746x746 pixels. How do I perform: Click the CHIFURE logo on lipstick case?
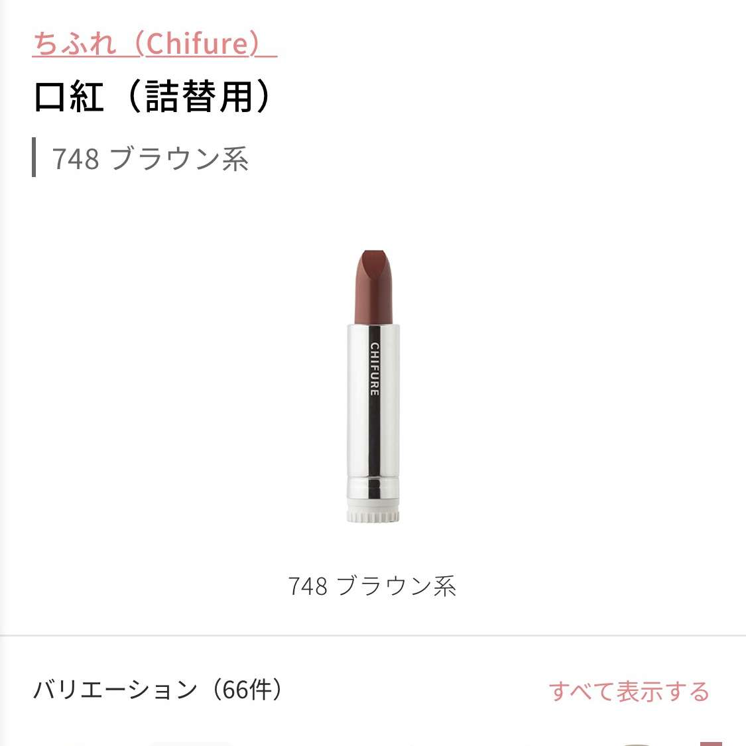[x=375, y=369]
